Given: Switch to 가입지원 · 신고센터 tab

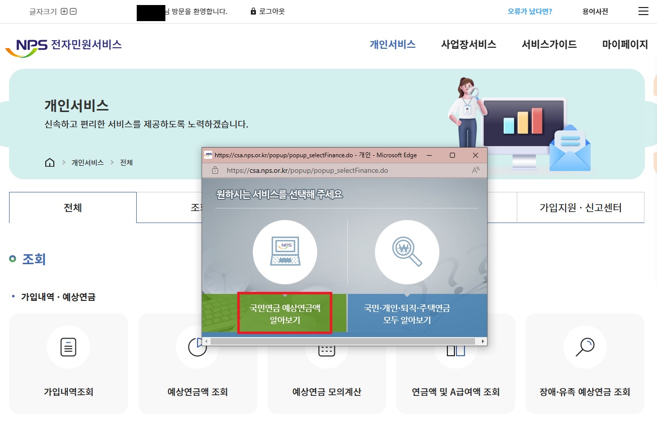Looking at the screenshot, I should point(581,207).
